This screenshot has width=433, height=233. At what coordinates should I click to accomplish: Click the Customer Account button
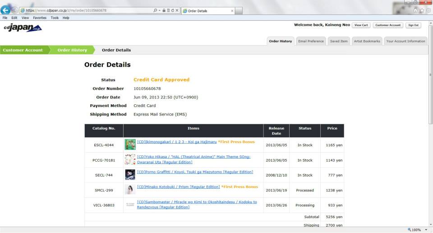388,25
